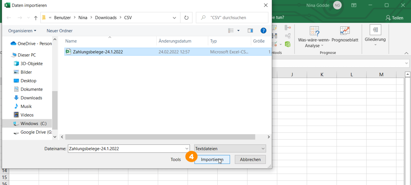
Task: Click Prognoseblatt forecast sheet icon
Action: 345,31
